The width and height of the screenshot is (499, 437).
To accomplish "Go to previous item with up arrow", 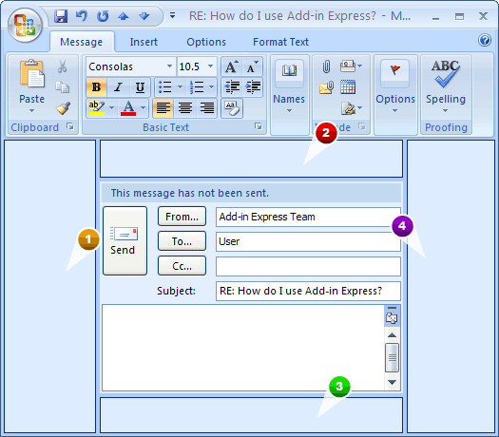I will (124, 16).
